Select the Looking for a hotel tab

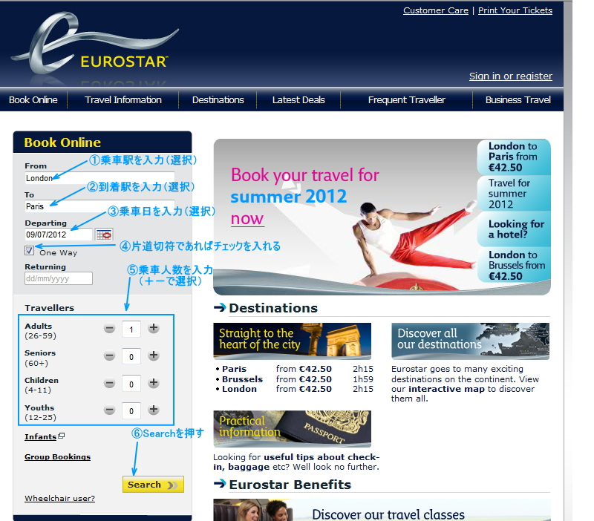tap(514, 229)
